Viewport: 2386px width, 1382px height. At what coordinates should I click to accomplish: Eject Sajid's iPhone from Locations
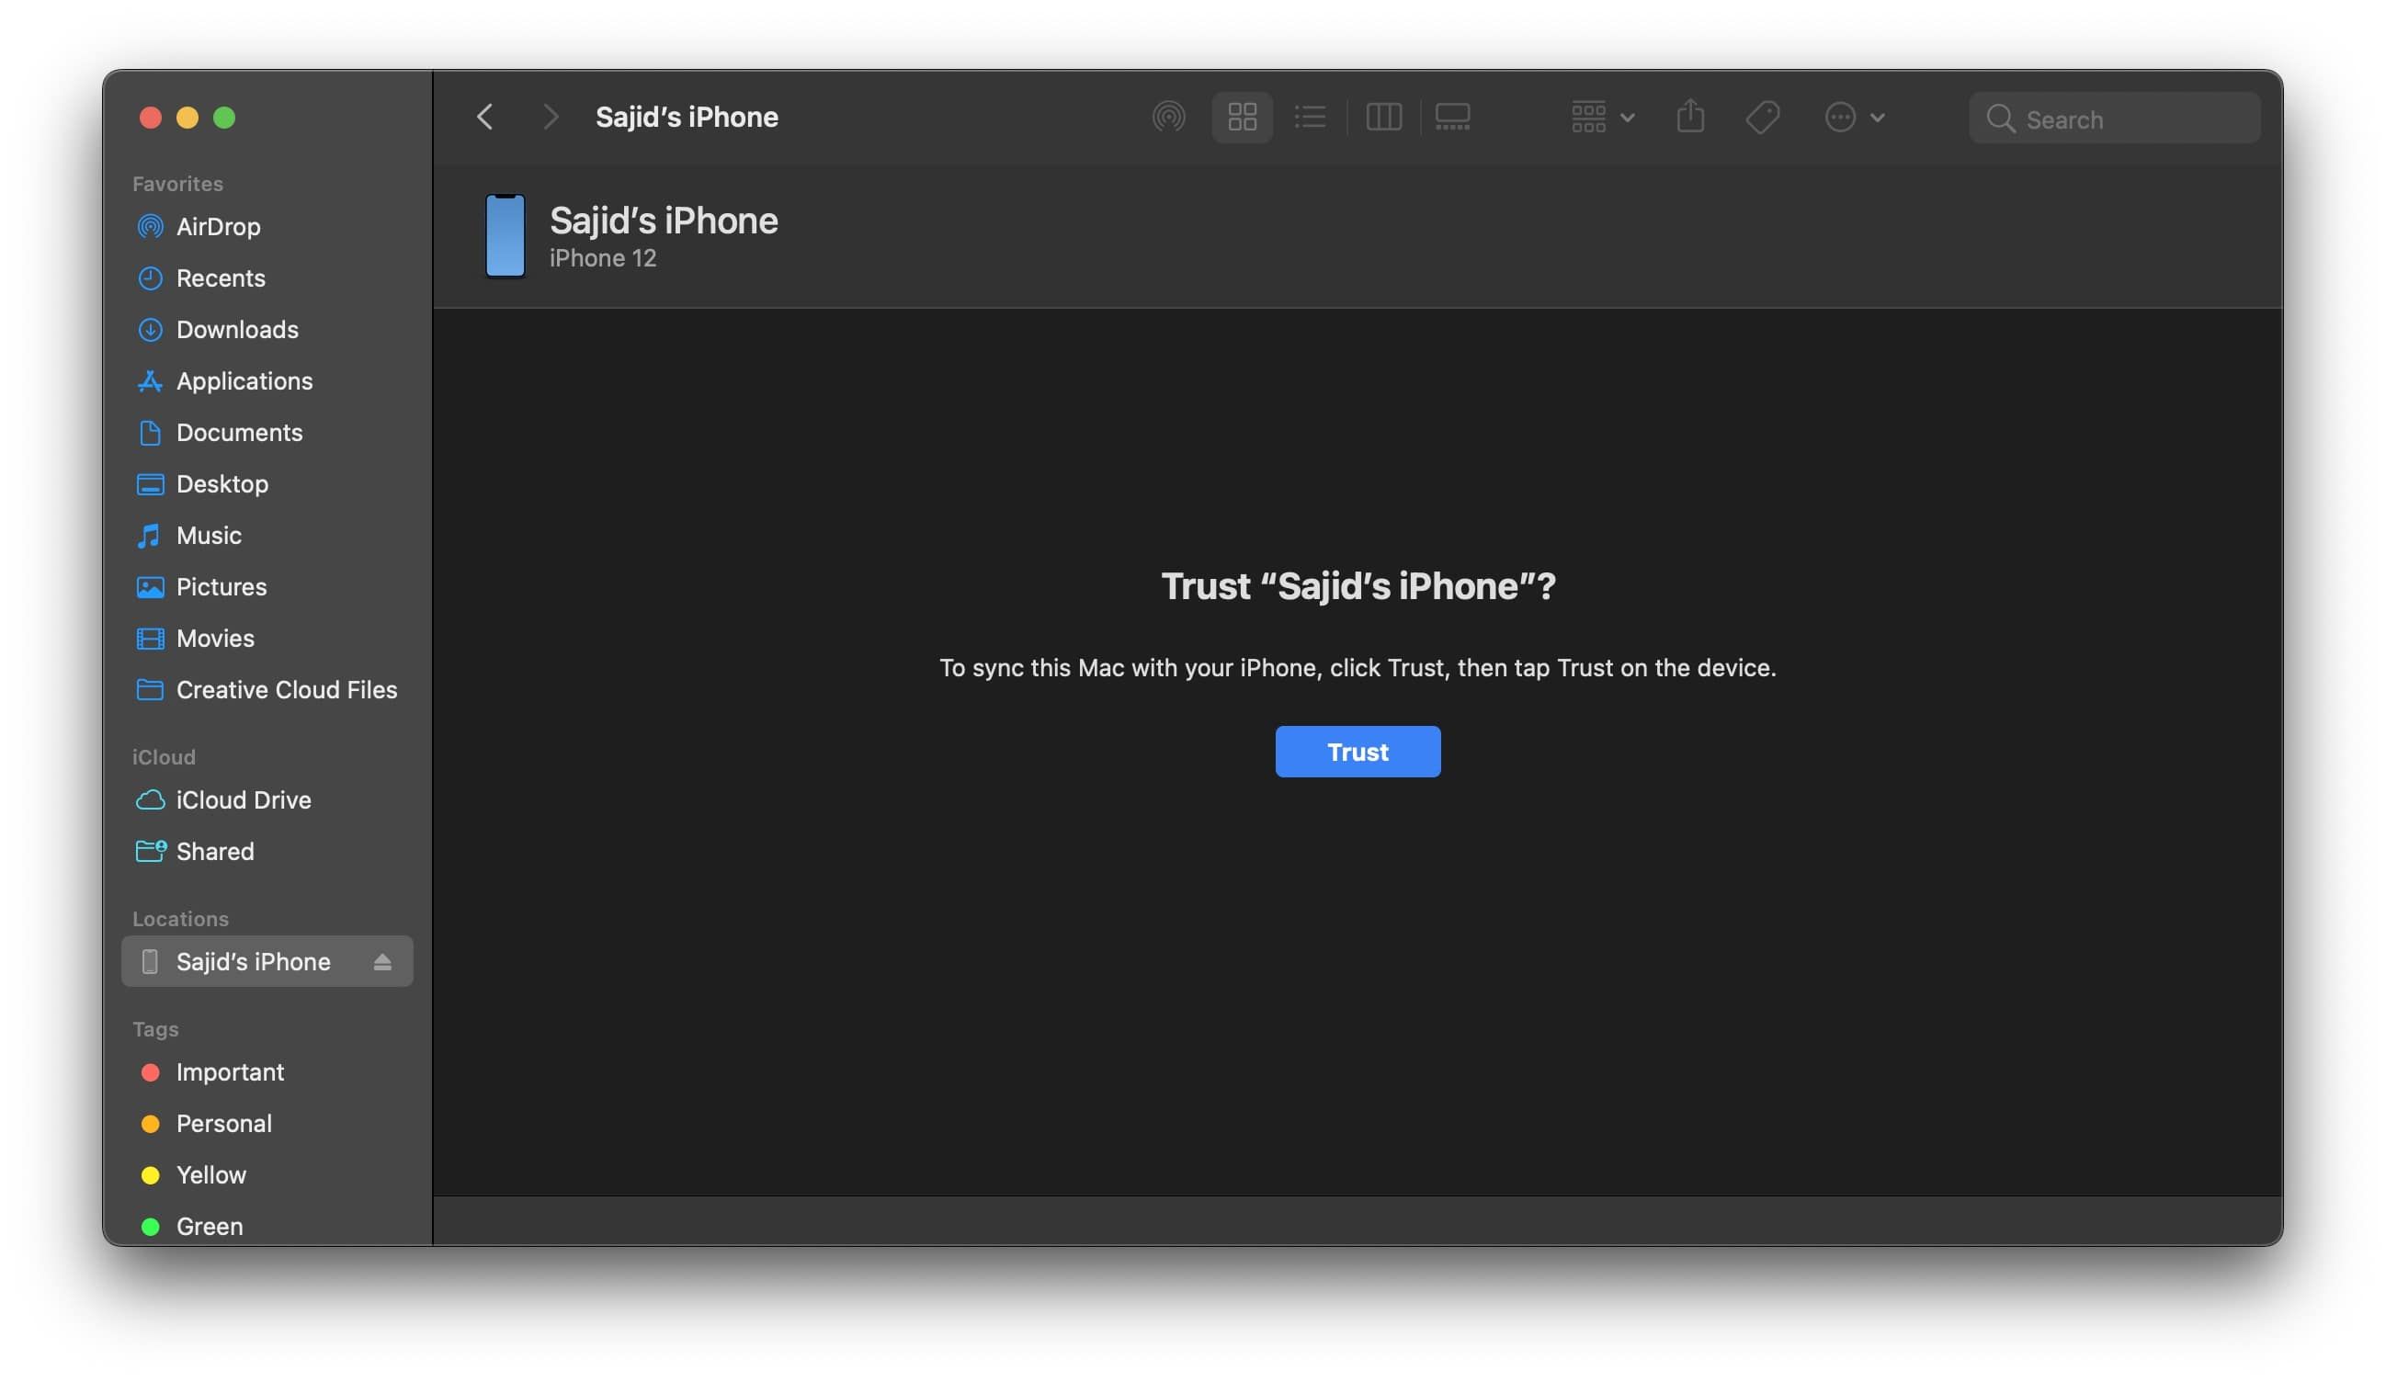(x=382, y=961)
